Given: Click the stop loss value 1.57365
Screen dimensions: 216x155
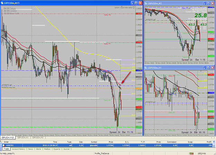Looking at the screenshot, I should coord(125,145).
